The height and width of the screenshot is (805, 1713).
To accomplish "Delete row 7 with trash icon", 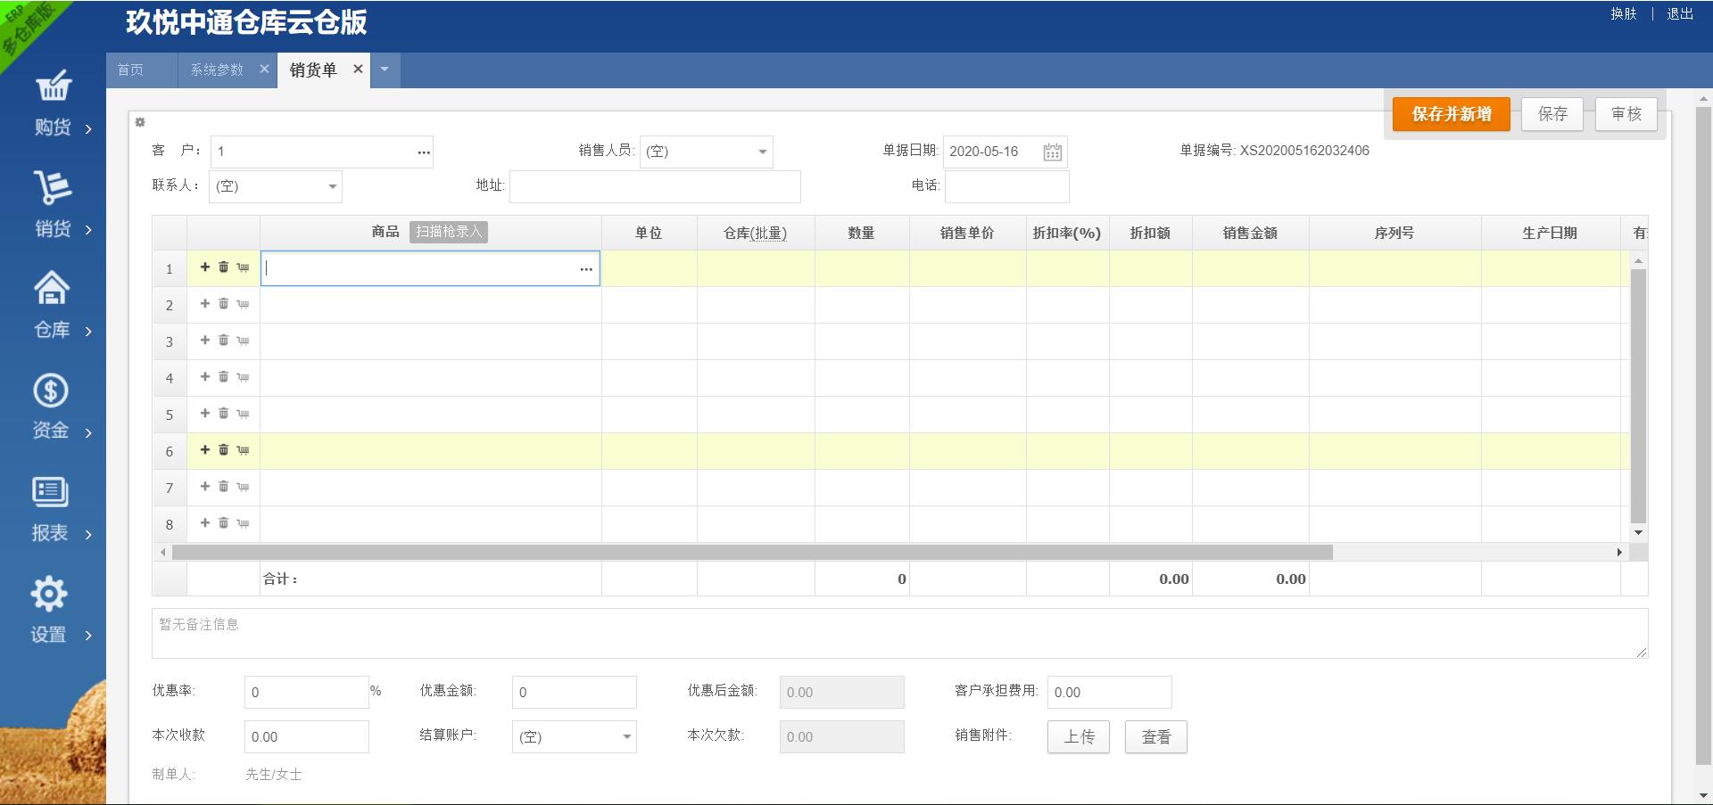I will coord(224,487).
